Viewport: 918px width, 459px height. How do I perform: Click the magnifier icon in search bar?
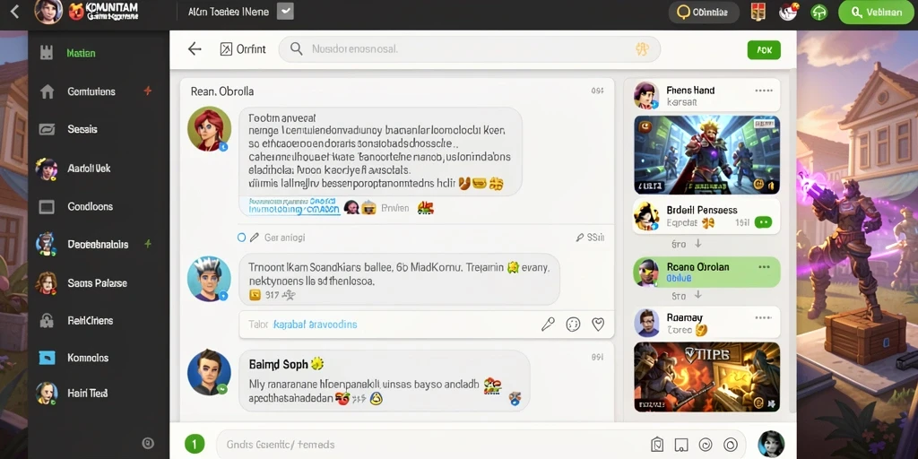point(296,49)
